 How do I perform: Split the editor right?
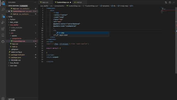pyautogui.click(x=170, y=2)
